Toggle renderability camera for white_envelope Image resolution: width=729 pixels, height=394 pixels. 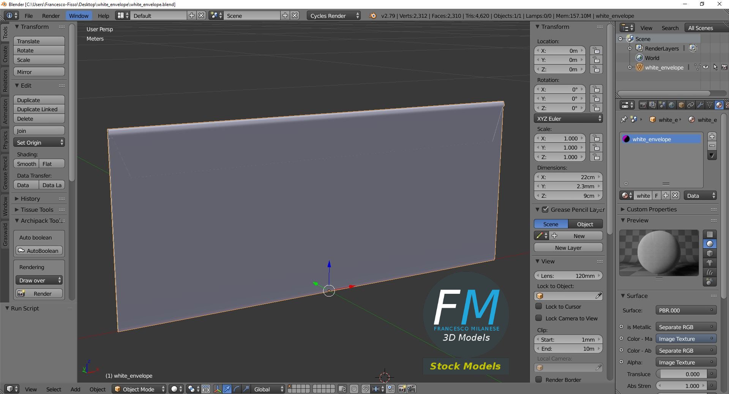[724, 67]
